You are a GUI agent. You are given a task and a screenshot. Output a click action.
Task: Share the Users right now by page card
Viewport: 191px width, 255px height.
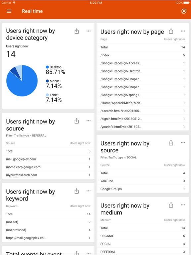pos(171,31)
